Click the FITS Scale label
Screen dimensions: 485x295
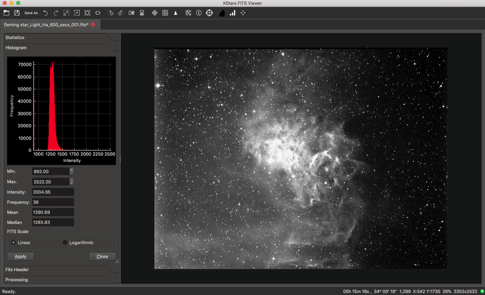pyautogui.click(x=18, y=231)
